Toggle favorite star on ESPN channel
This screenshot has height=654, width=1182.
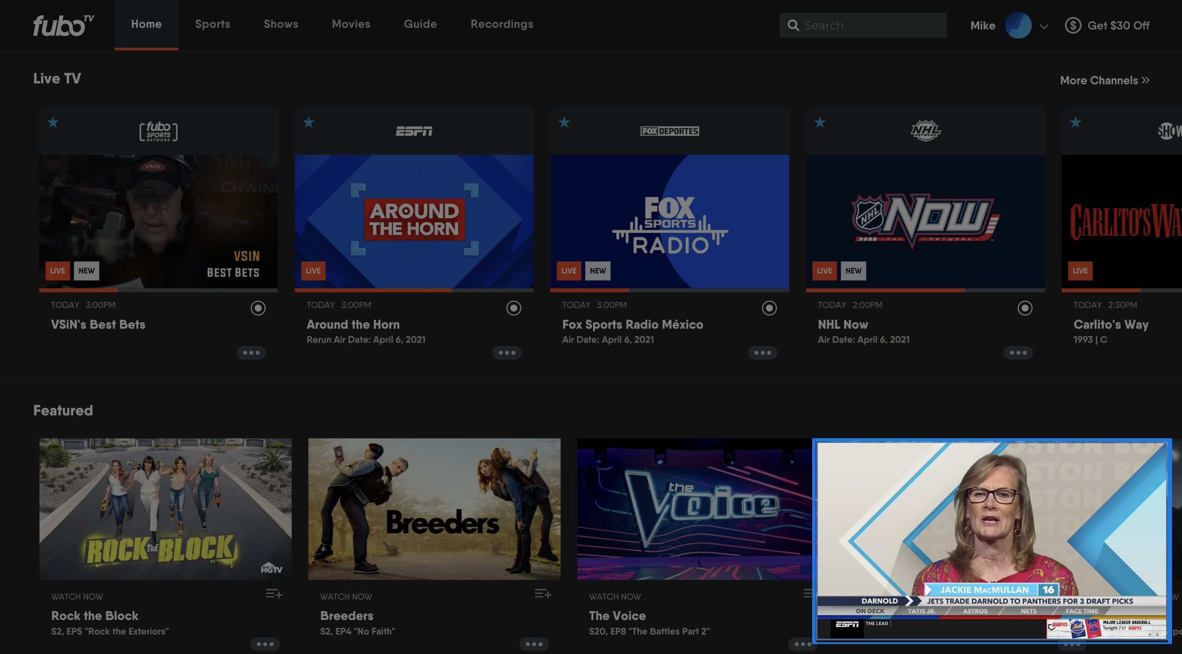(x=309, y=122)
